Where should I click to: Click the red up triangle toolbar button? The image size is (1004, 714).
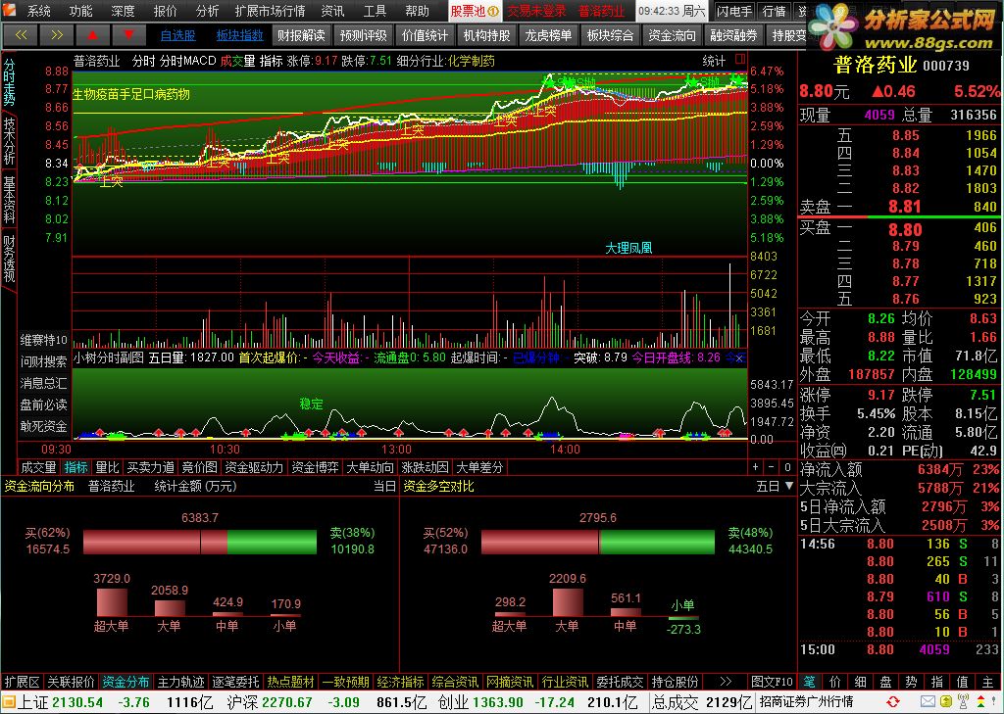click(x=93, y=35)
